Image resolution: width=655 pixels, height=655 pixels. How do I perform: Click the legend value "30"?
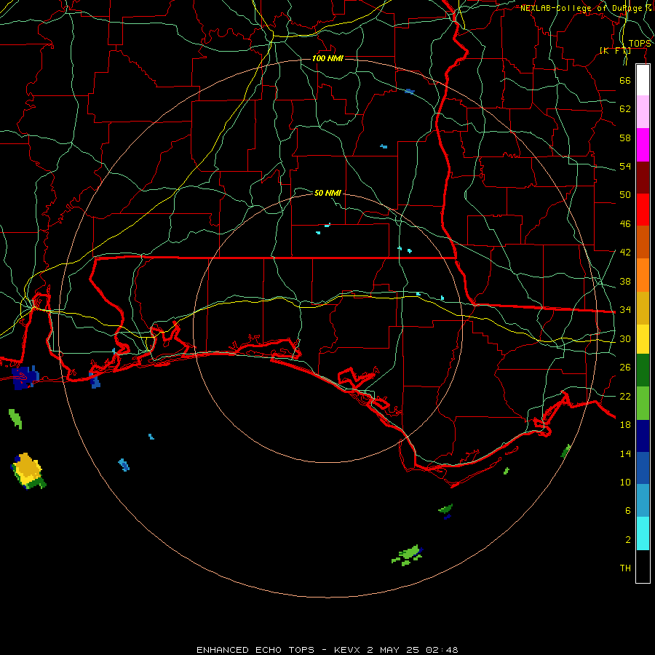(625, 338)
